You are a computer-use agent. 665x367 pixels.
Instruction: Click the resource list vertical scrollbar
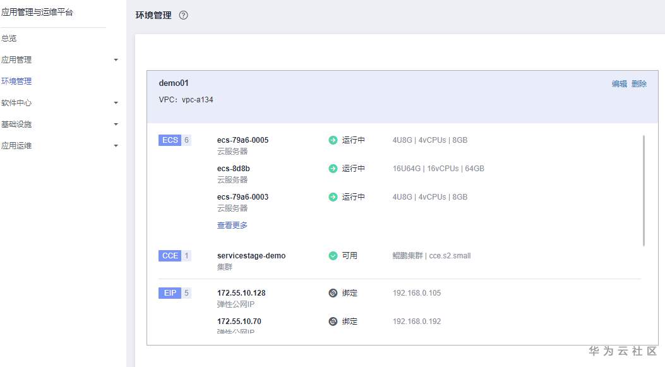[644, 190]
